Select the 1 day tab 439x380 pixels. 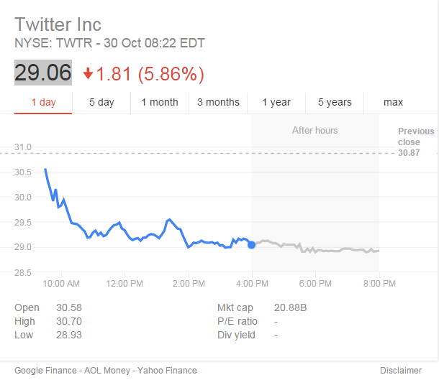(x=43, y=102)
